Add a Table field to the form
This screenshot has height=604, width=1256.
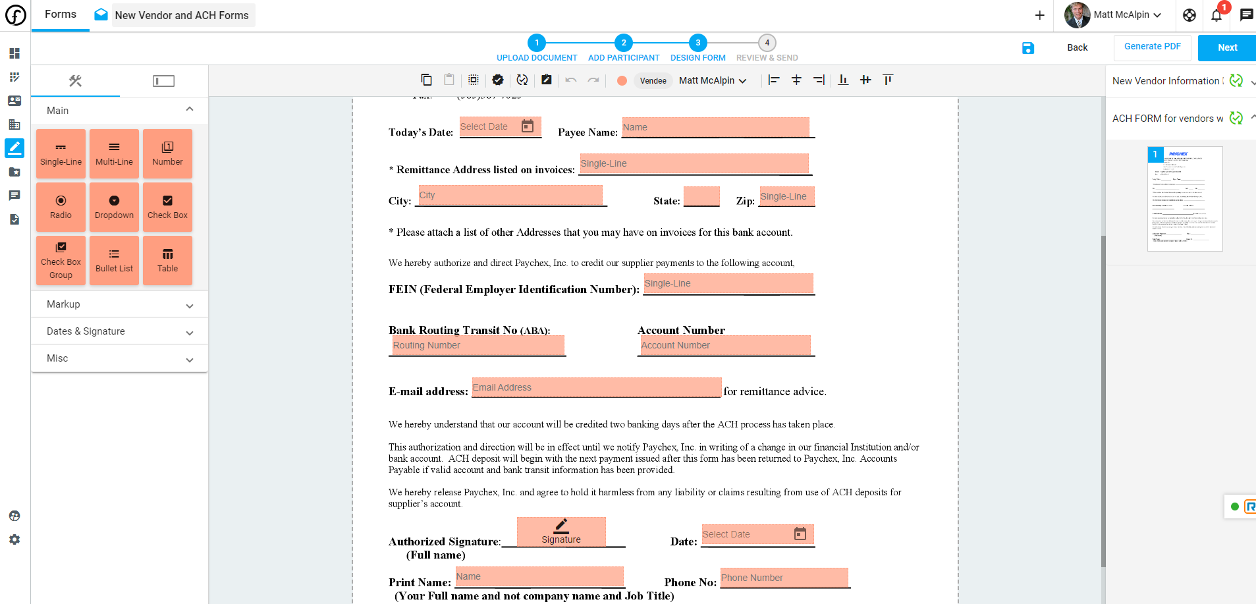167,260
